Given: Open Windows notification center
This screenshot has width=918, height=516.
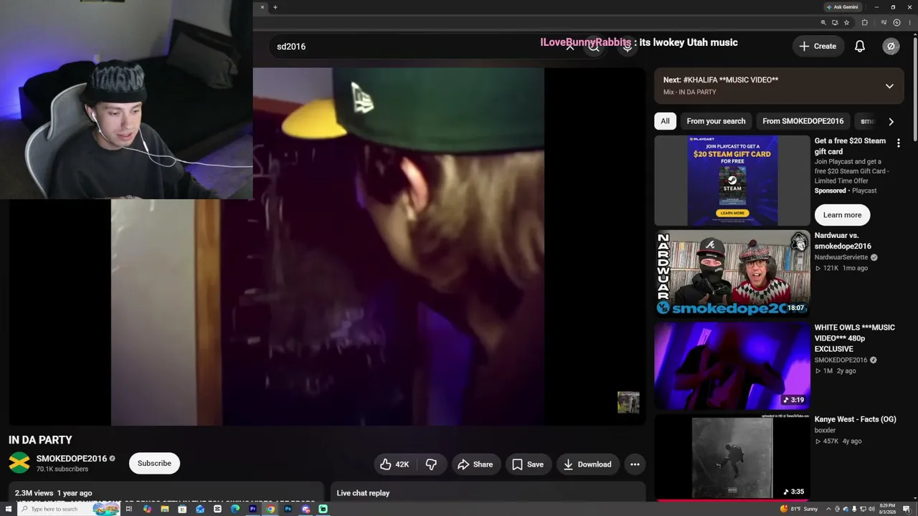Looking at the screenshot, I should [x=907, y=509].
